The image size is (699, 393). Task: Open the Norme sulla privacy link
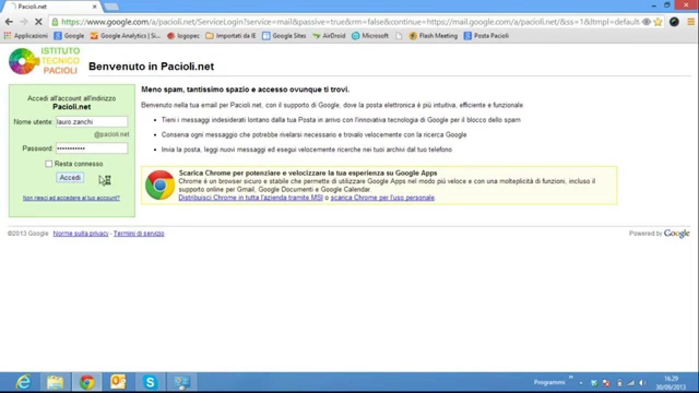coord(81,234)
